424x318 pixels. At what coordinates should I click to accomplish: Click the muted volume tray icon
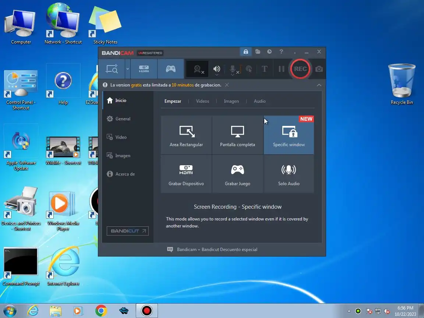pyautogui.click(x=387, y=311)
